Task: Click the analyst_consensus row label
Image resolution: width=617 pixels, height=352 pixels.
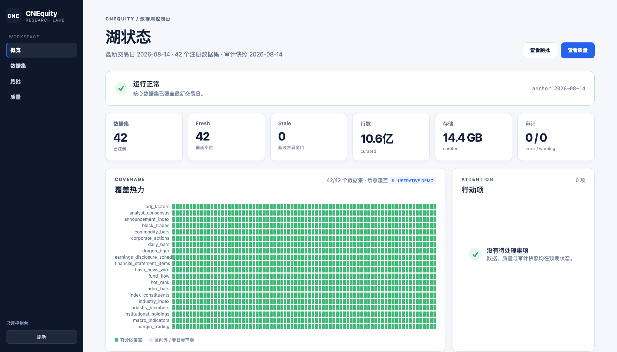Action: pyautogui.click(x=149, y=213)
